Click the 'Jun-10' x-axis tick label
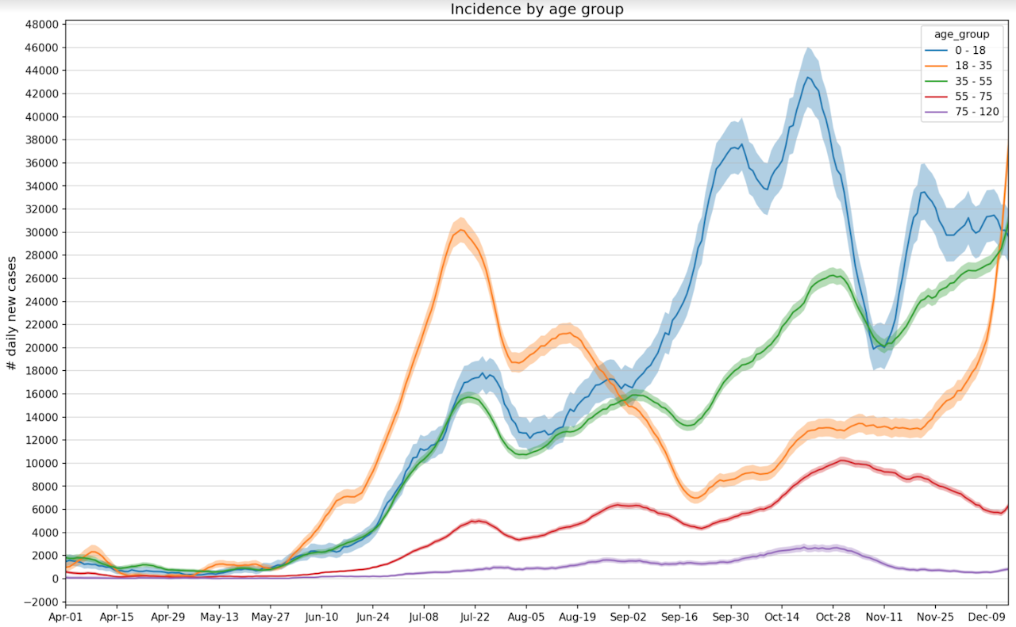 321,616
